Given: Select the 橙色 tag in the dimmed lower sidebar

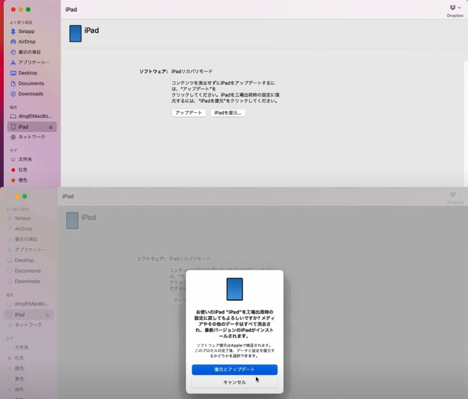Looking at the screenshot, I should point(15,368).
